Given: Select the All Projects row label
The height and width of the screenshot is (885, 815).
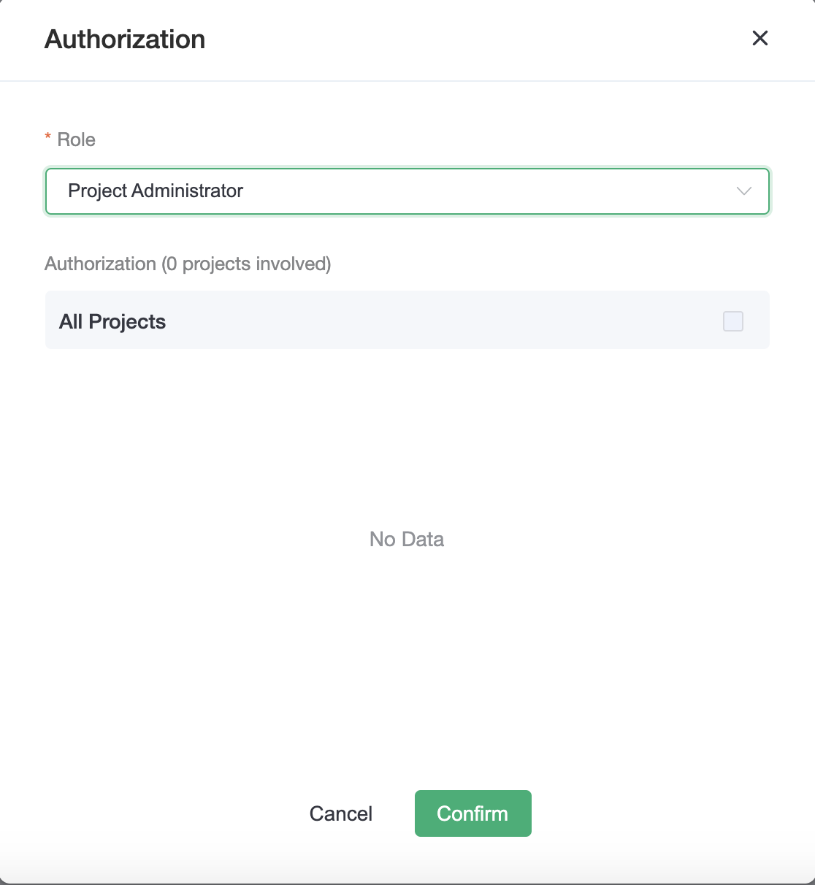Looking at the screenshot, I should [x=112, y=321].
